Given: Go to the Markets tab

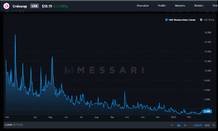Looking at the screenshot, I should pyautogui.click(x=180, y=6).
